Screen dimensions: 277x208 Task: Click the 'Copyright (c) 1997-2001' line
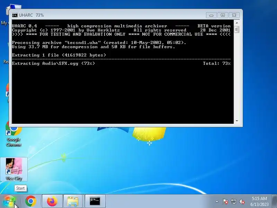pyautogui.click(x=121, y=30)
